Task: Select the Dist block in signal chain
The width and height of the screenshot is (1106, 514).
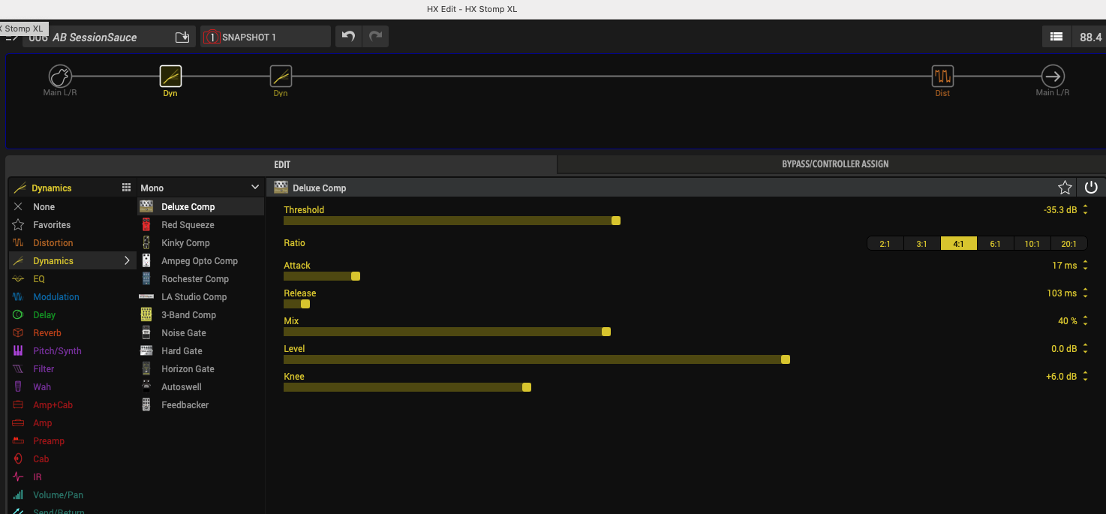Action: pos(942,76)
